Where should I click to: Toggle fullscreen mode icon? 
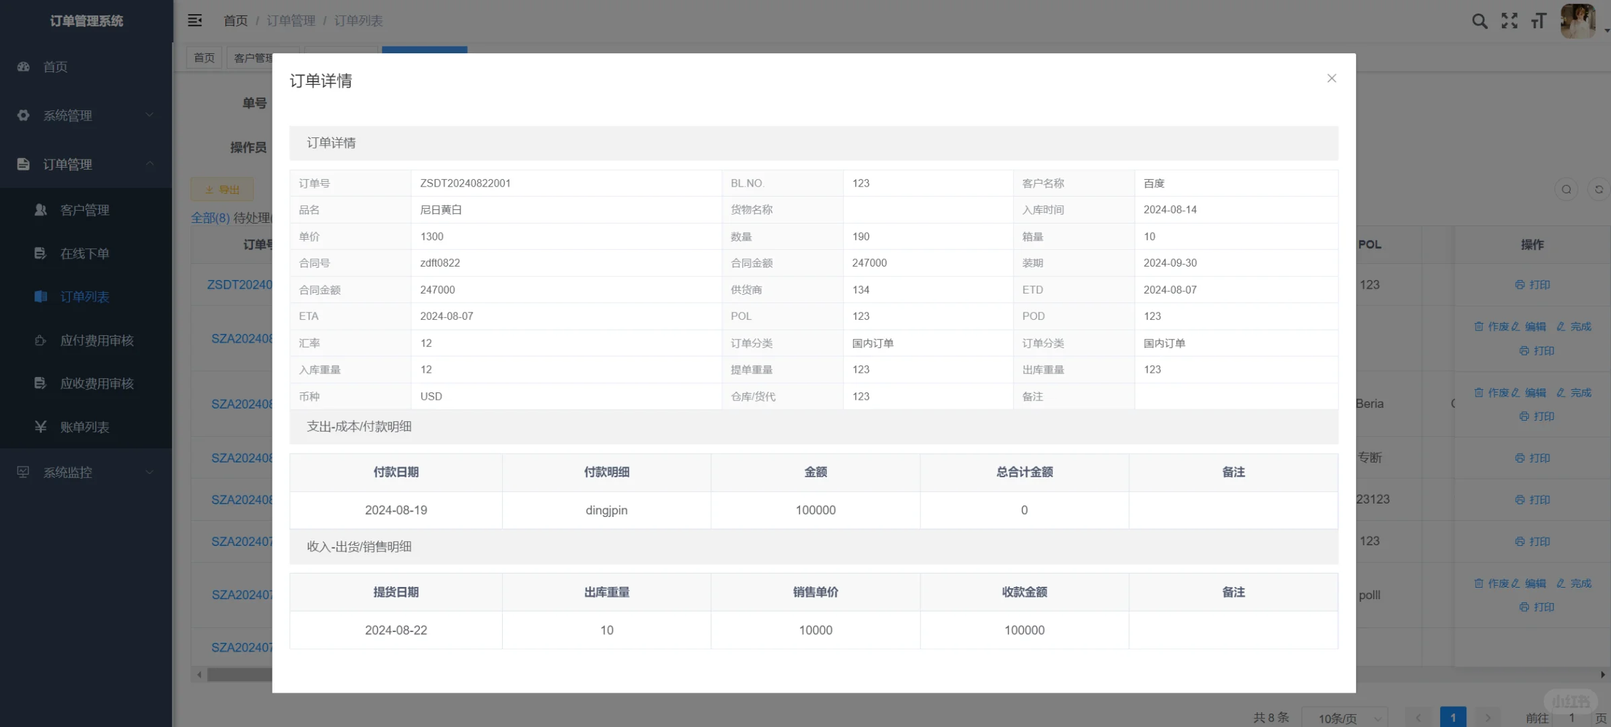pyautogui.click(x=1509, y=21)
